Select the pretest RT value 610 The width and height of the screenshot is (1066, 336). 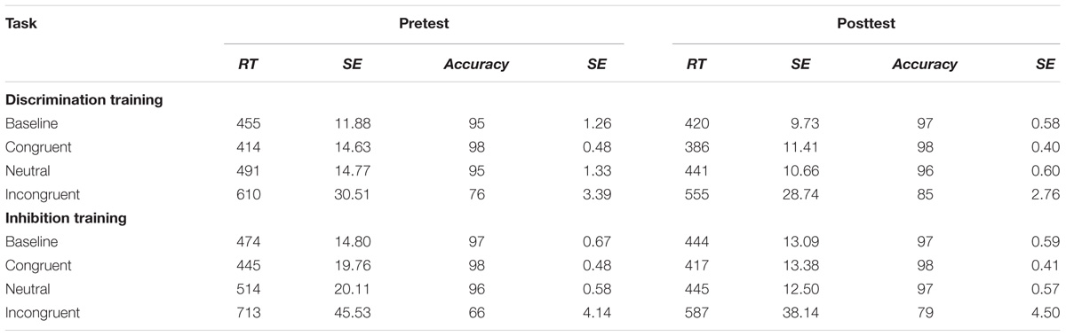pos(246,196)
